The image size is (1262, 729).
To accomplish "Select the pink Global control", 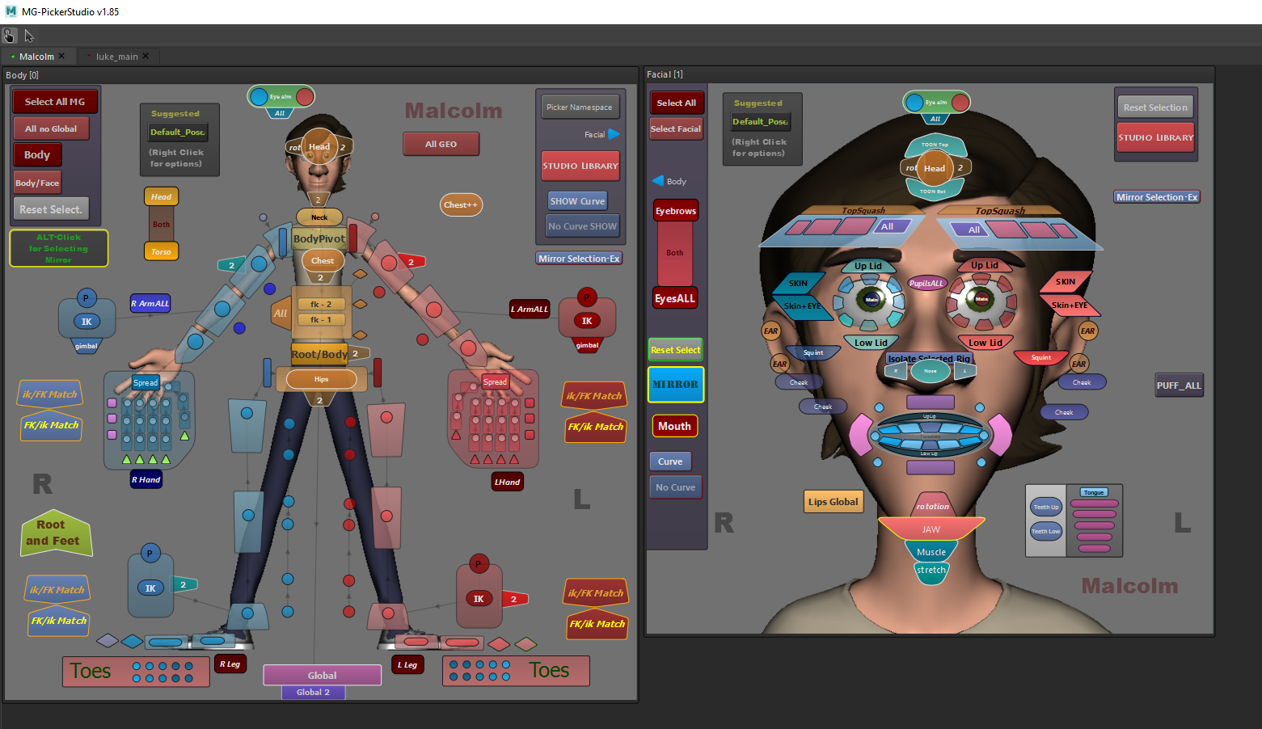I will [322, 675].
